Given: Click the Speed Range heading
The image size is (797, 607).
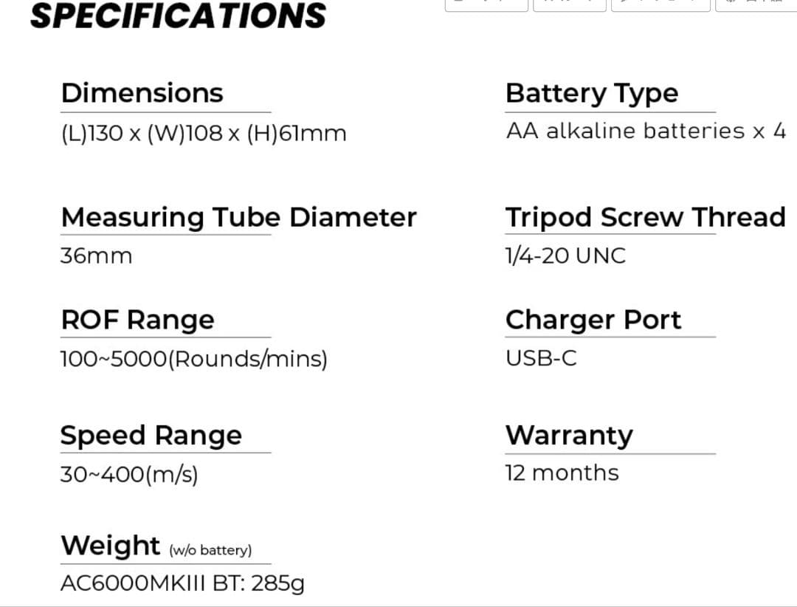Looking at the screenshot, I should 151,435.
